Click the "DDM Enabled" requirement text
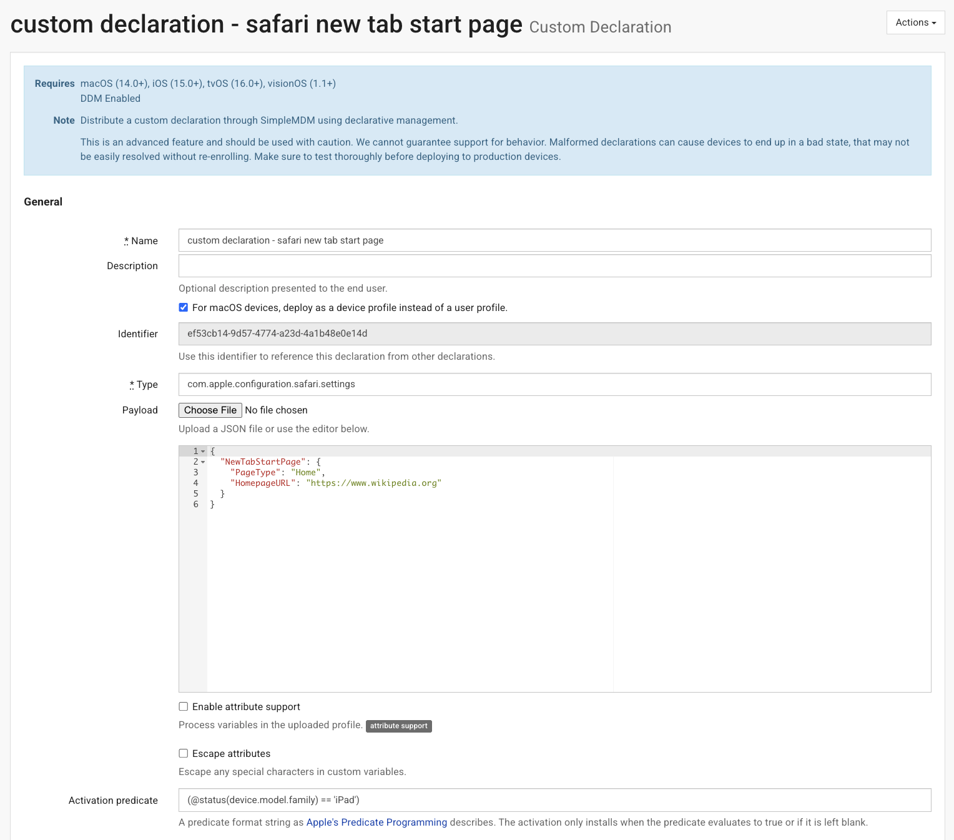Screen dimensions: 954x840 pos(111,99)
